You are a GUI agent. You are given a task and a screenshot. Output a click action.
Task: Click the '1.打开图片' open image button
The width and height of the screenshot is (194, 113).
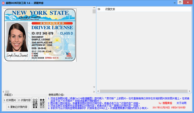click(x=10, y=100)
